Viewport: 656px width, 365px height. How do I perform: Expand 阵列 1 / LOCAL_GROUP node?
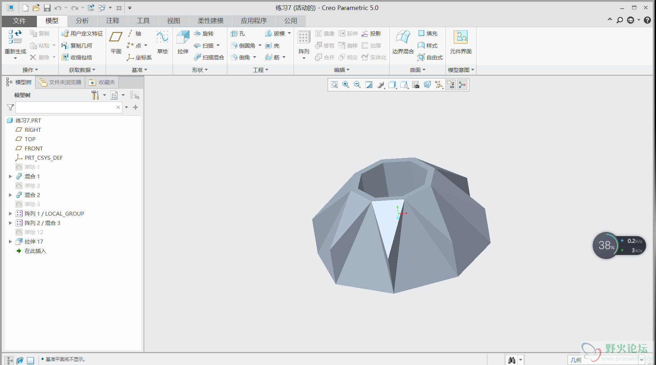10,213
